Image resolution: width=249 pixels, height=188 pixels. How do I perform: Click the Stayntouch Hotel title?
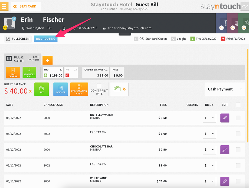click(112, 5)
